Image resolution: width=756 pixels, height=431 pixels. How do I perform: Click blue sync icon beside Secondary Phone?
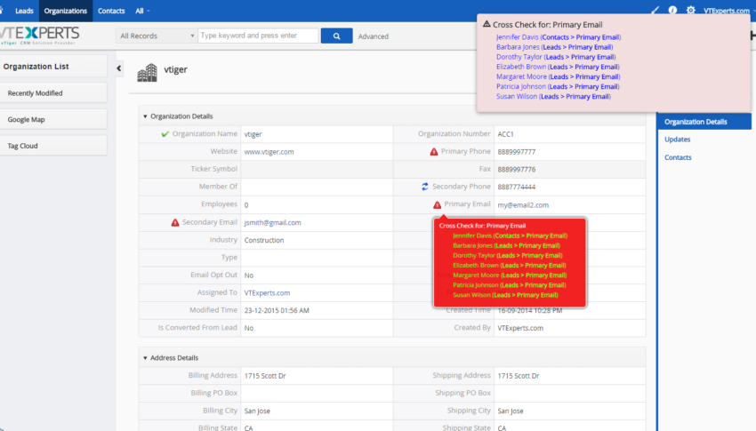point(425,187)
